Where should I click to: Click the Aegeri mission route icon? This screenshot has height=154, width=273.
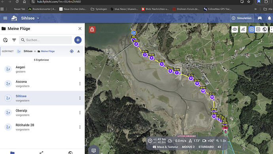pos(8,69)
